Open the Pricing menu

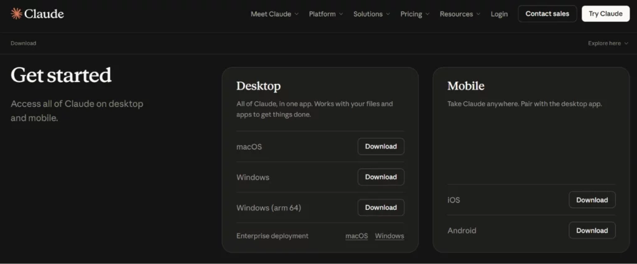tap(415, 14)
